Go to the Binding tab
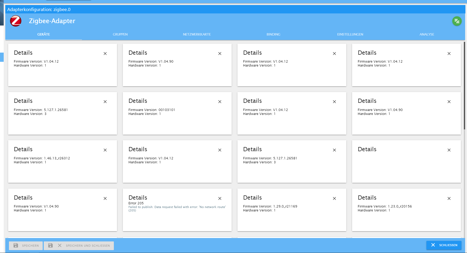467x253 pixels. [273, 34]
